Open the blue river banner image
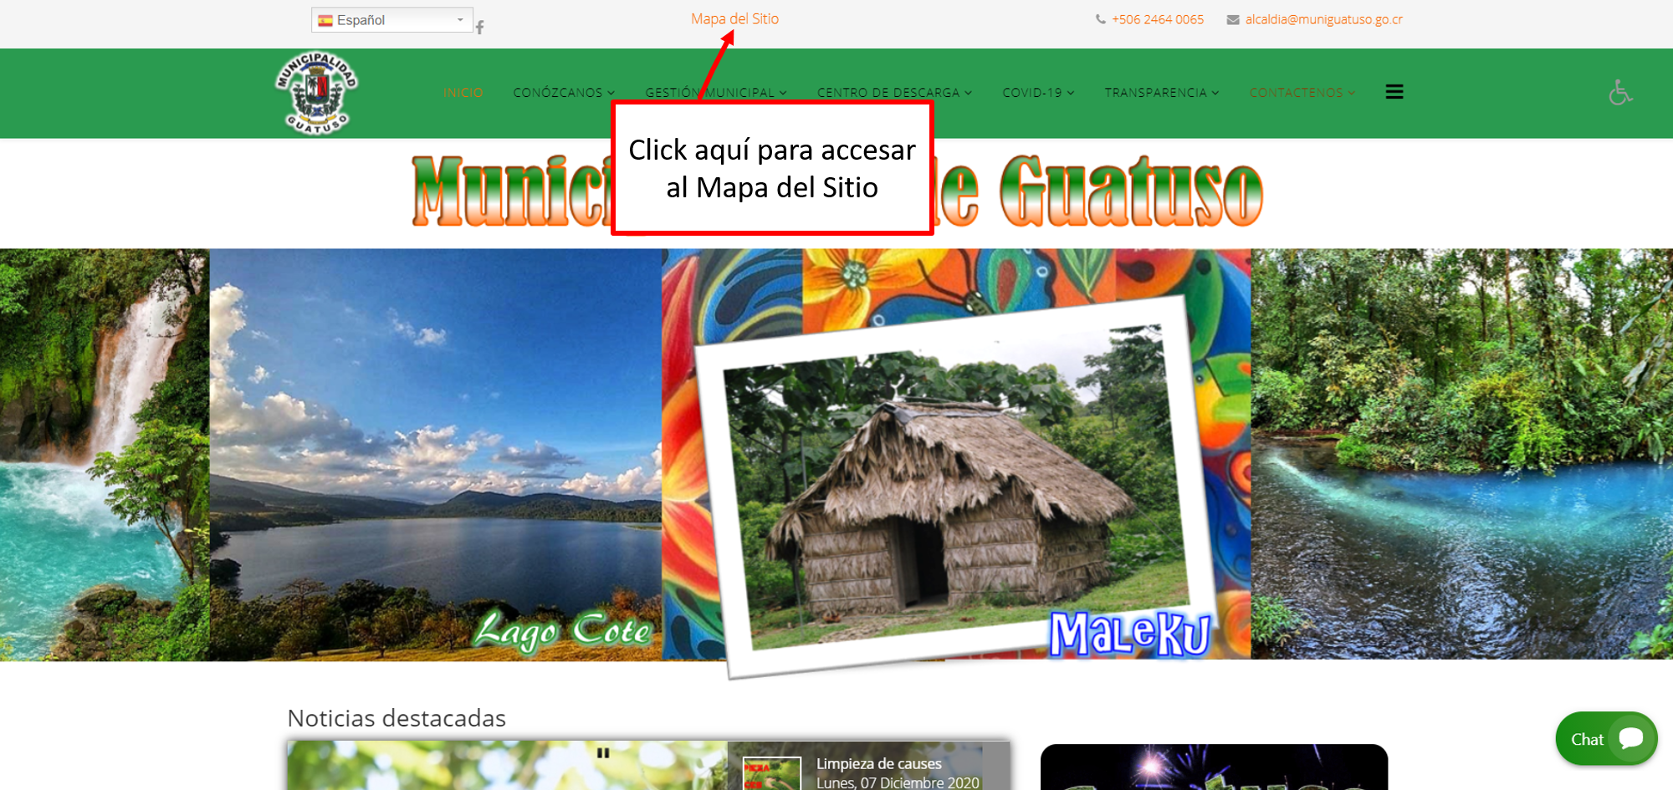The width and height of the screenshot is (1673, 790). tap(1461, 453)
